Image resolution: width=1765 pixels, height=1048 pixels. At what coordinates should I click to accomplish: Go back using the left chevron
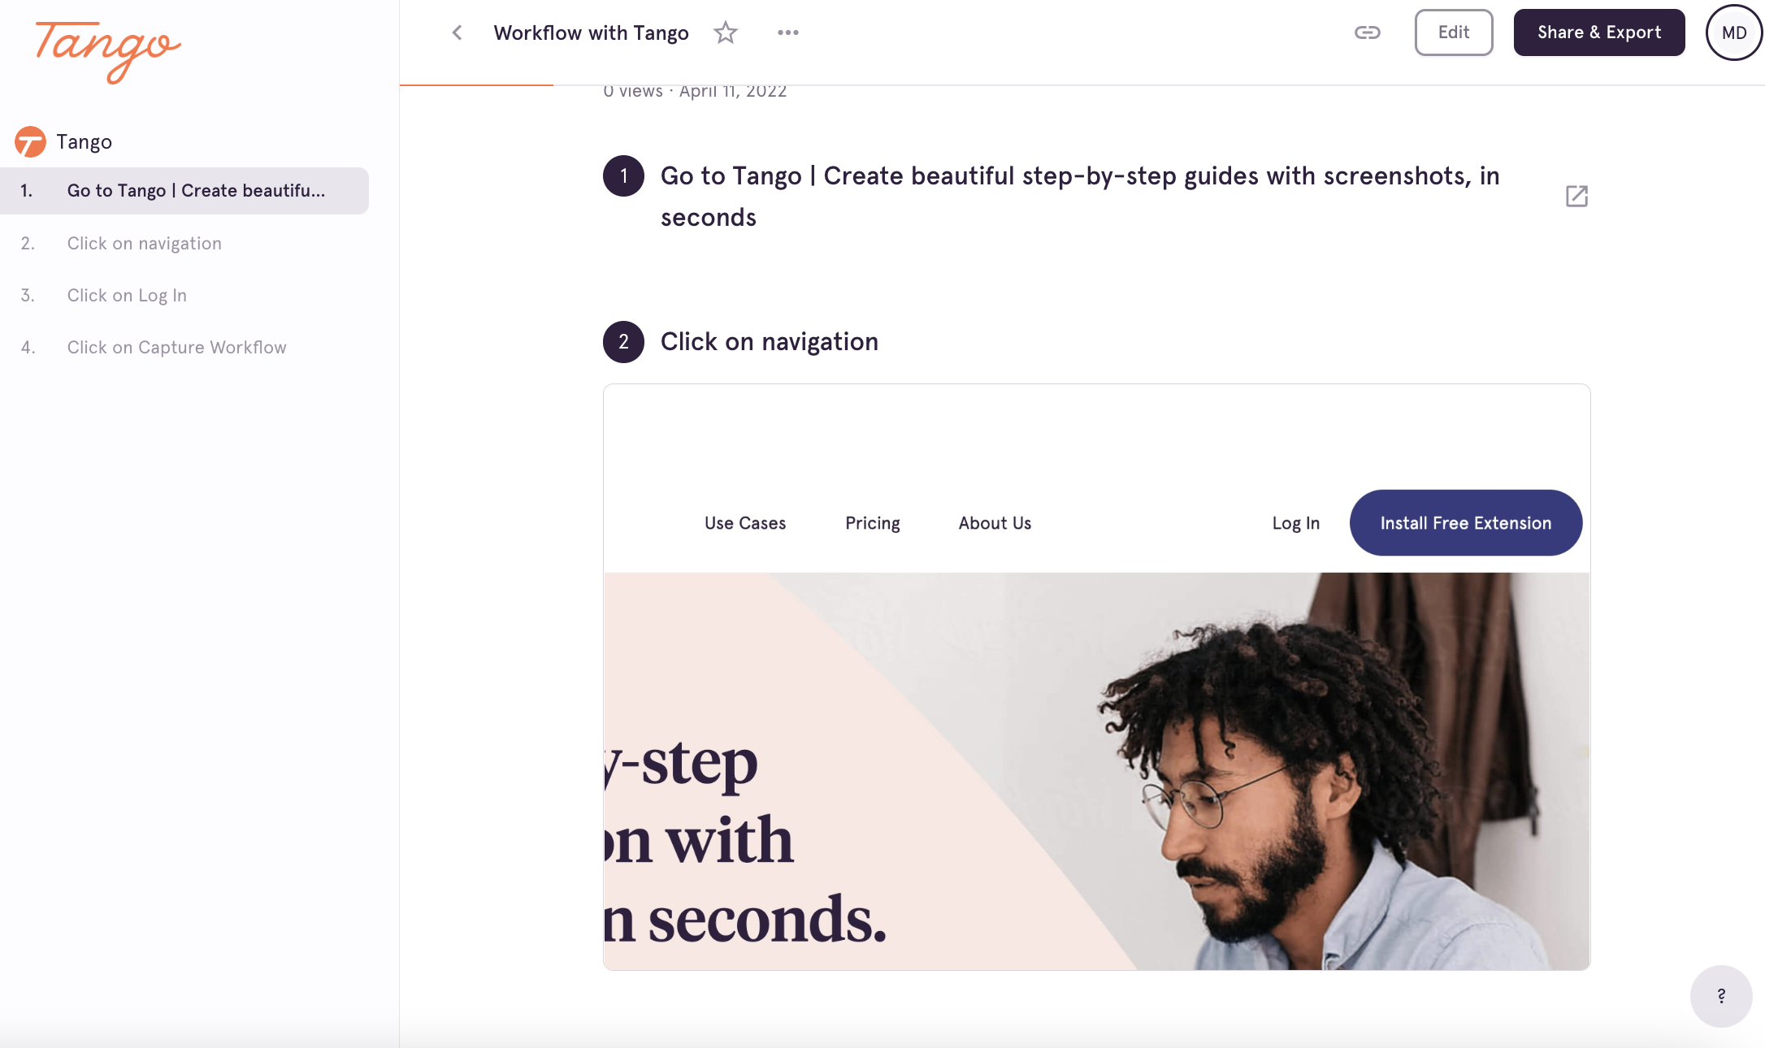click(457, 32)
